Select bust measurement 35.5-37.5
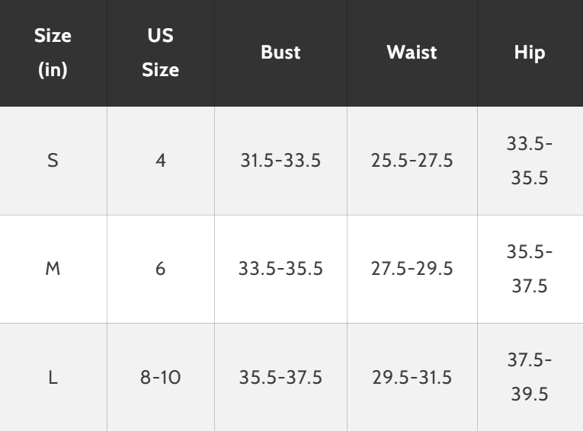This screenshot has height=431, width=583. [x=280, y=377]
